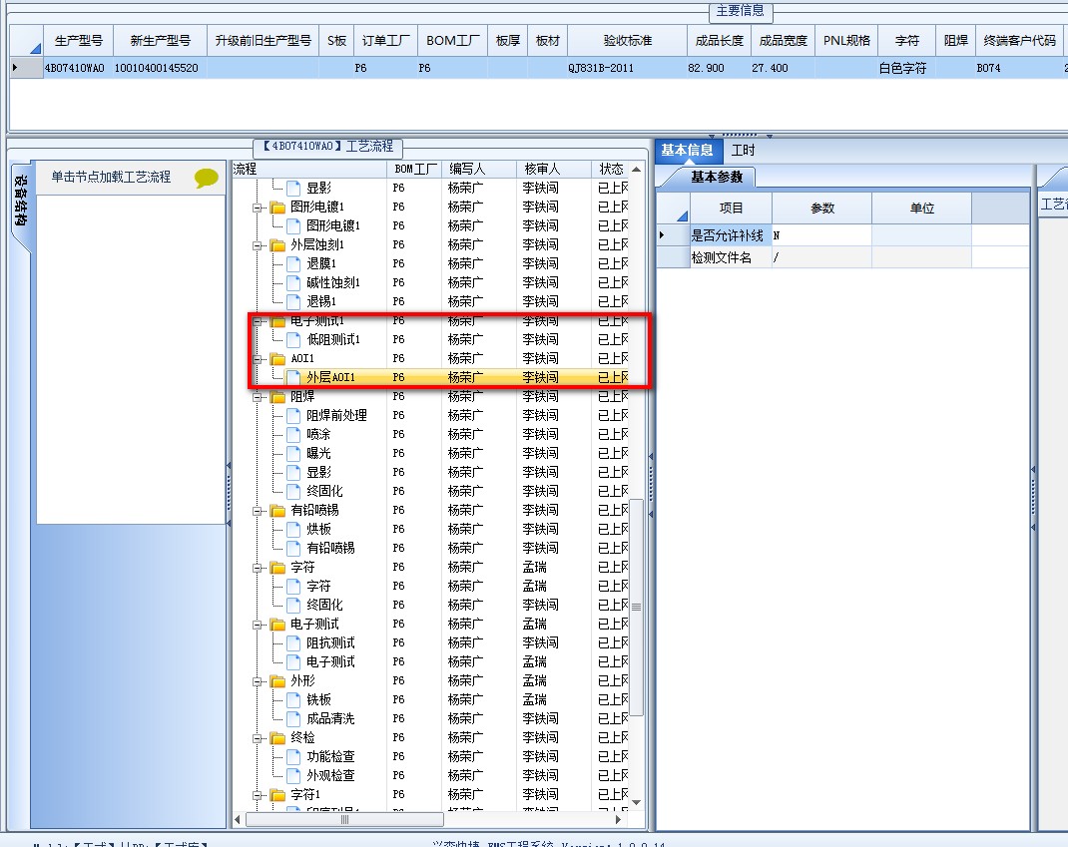The width and height of the screenshot is (1068, 847).
Task: Click folder icon of 图形电镀1 node
Action: [277, 207]
